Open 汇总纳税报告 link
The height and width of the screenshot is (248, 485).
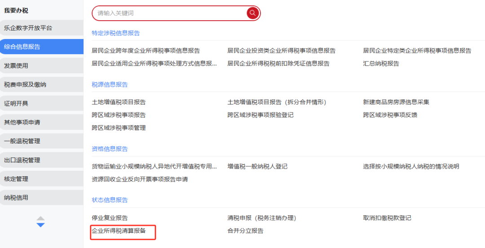click(381, 64)
